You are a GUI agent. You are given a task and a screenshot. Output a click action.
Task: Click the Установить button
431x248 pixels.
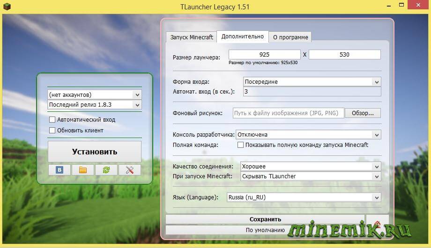click(x=95, y=152)
